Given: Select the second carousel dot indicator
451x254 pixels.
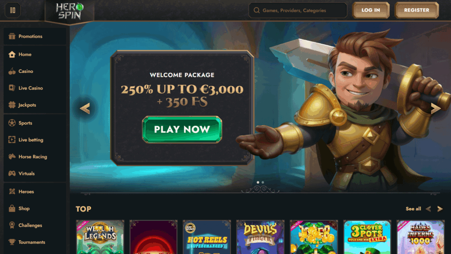Looking at the screenshot, I should (262, 182).
